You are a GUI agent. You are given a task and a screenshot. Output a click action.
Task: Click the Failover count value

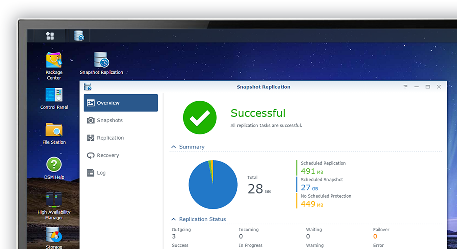(x=375, y=236)
